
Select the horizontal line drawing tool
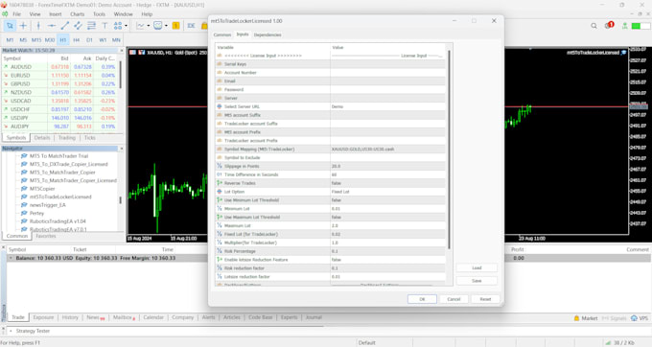pyautogui.click(x=52, y=26)
